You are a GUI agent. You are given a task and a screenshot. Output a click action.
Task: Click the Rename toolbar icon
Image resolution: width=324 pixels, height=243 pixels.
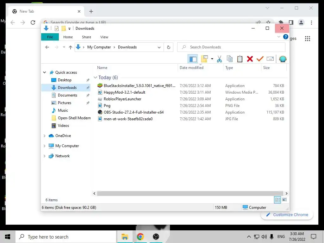pos(270,59)
